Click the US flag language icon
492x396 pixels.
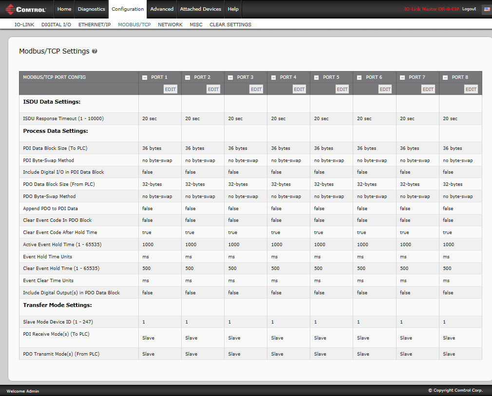click(x=487, y=9)
